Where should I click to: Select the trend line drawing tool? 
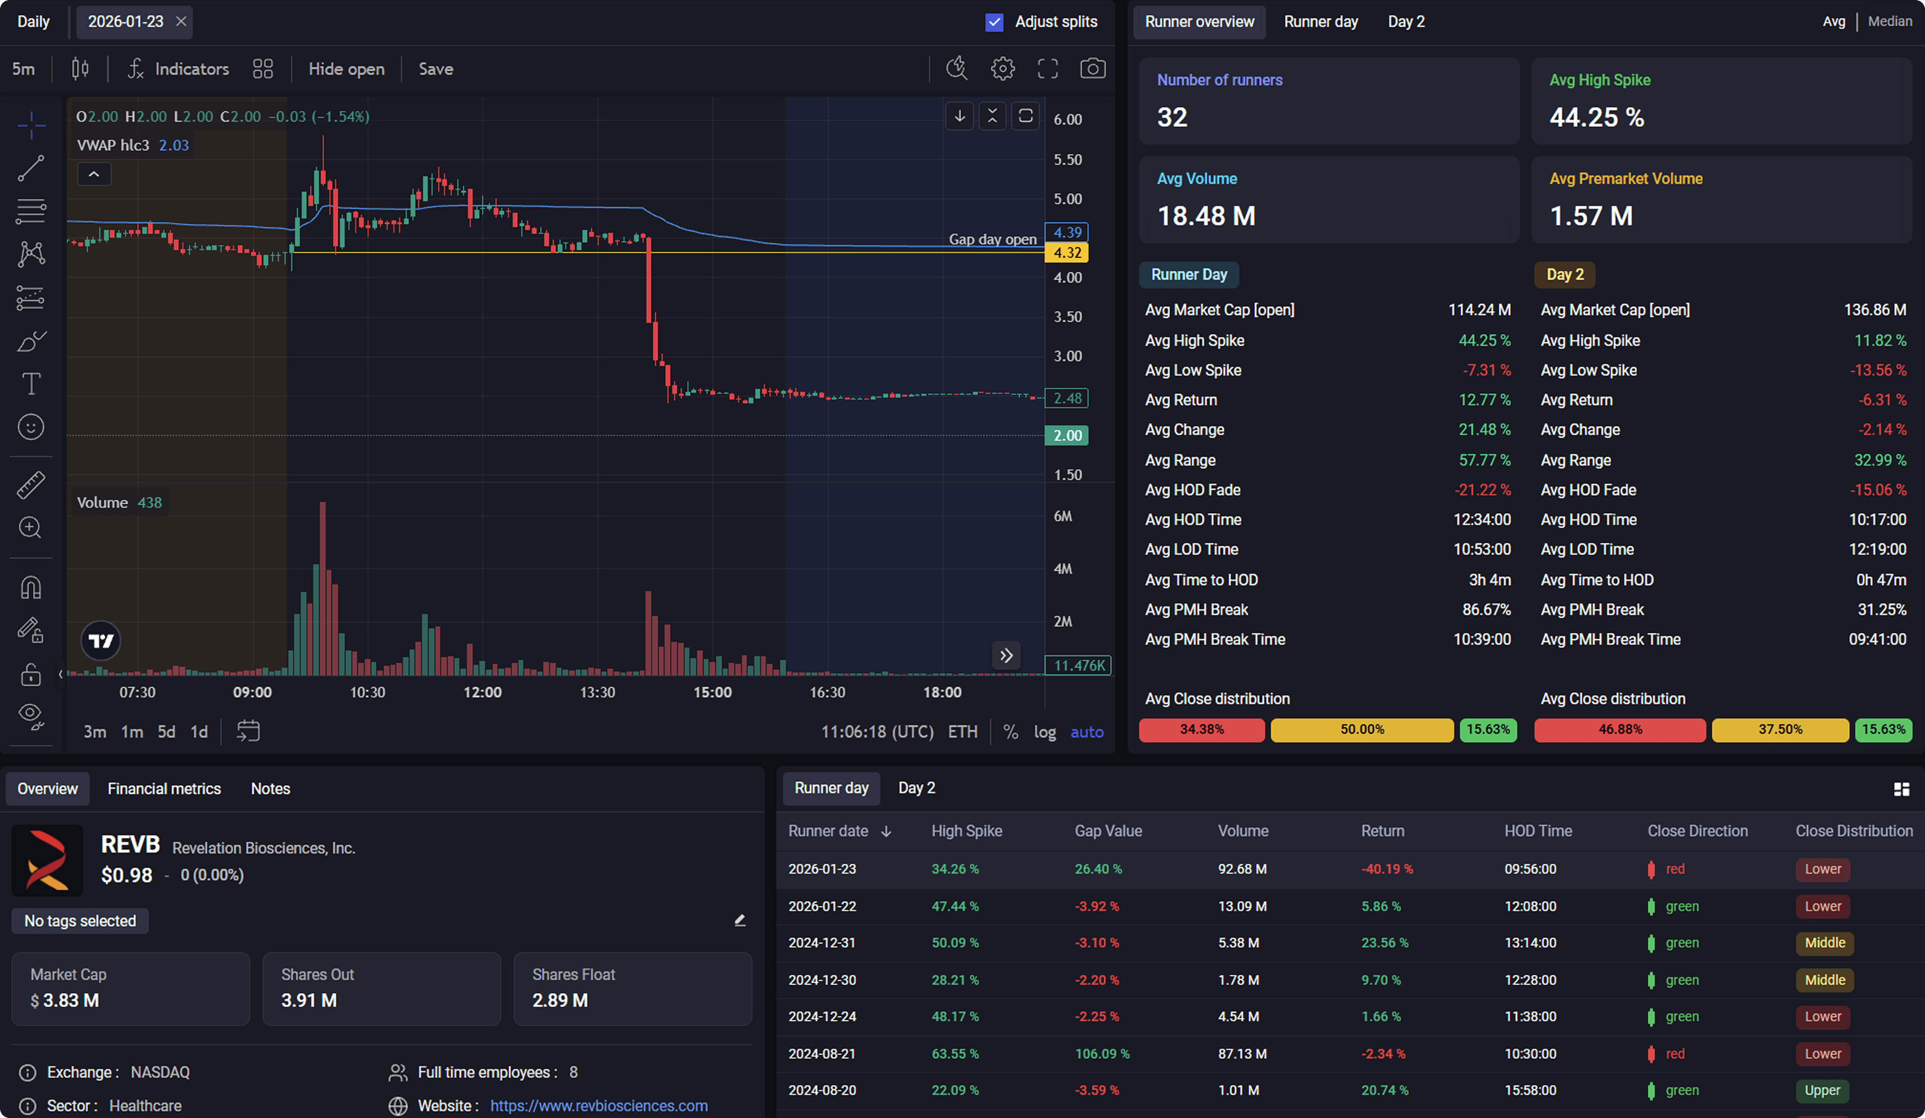[31, 168]
